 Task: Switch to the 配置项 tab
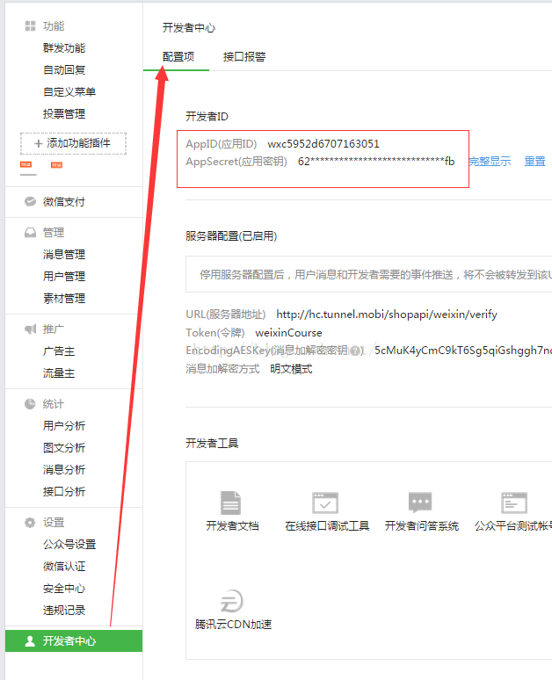tap(178, 57)
